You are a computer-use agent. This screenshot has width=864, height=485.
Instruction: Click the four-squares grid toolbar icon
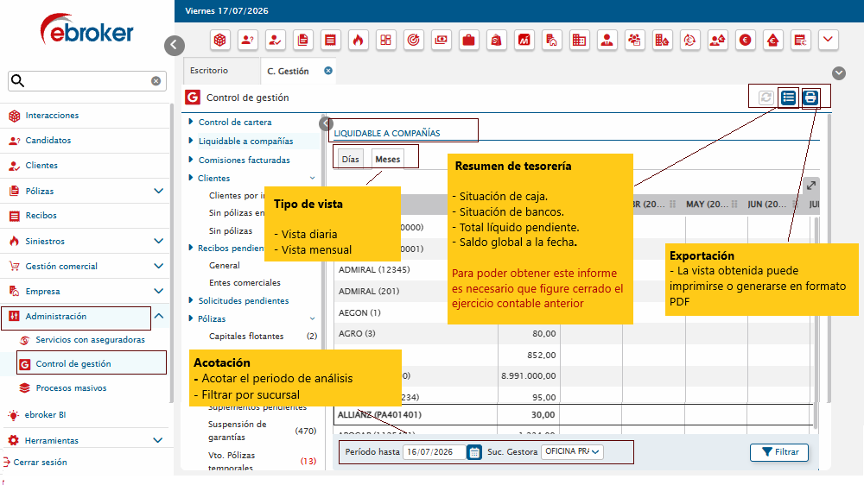pos(385,41)
